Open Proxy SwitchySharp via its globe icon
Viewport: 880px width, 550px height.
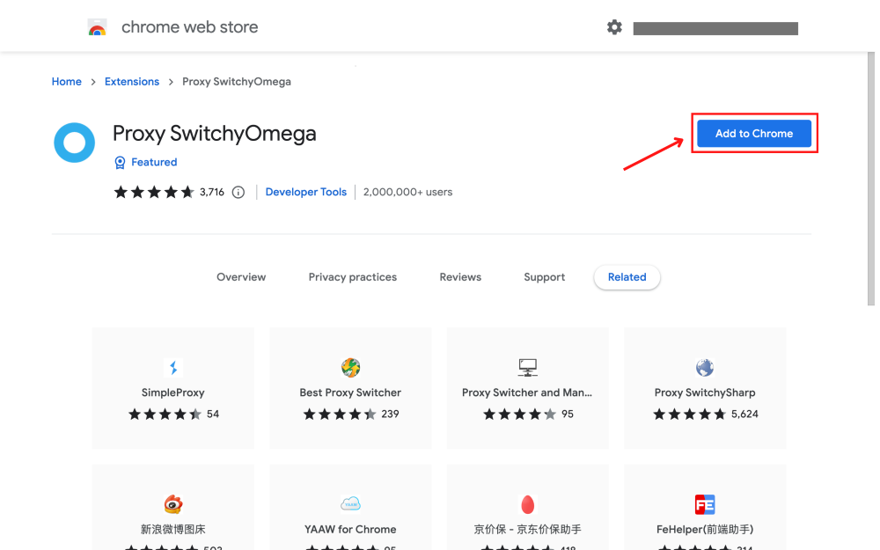(704, 367)
